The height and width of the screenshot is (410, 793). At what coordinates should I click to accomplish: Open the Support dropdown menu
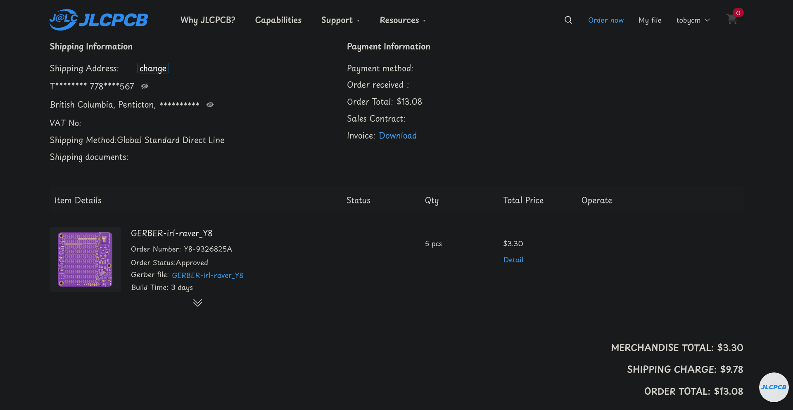[341, 20]
